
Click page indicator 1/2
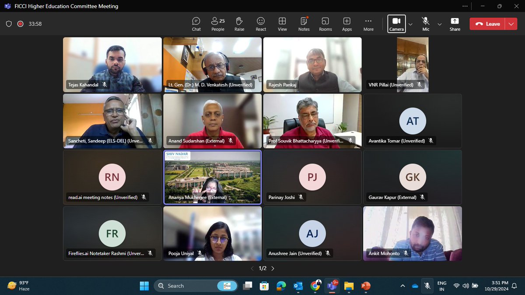pos(262,268)
